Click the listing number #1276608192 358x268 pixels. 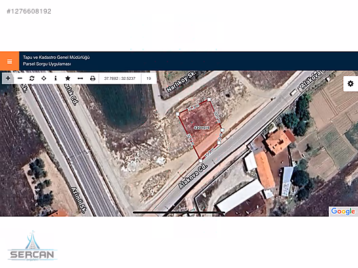tap(29, 11)
